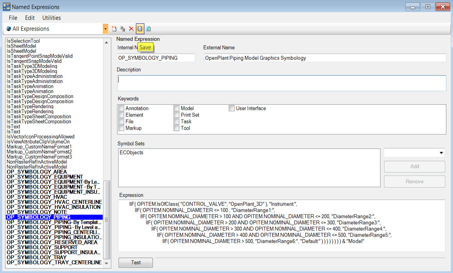Select OP_SYMBOLOGY_HVAC_INSULATION in the list
This screenshot has width=453, height=273.
pyautogui.click(x=54, y=207)
